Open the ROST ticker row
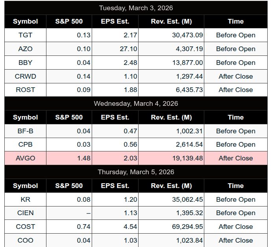 pos(25,90)
